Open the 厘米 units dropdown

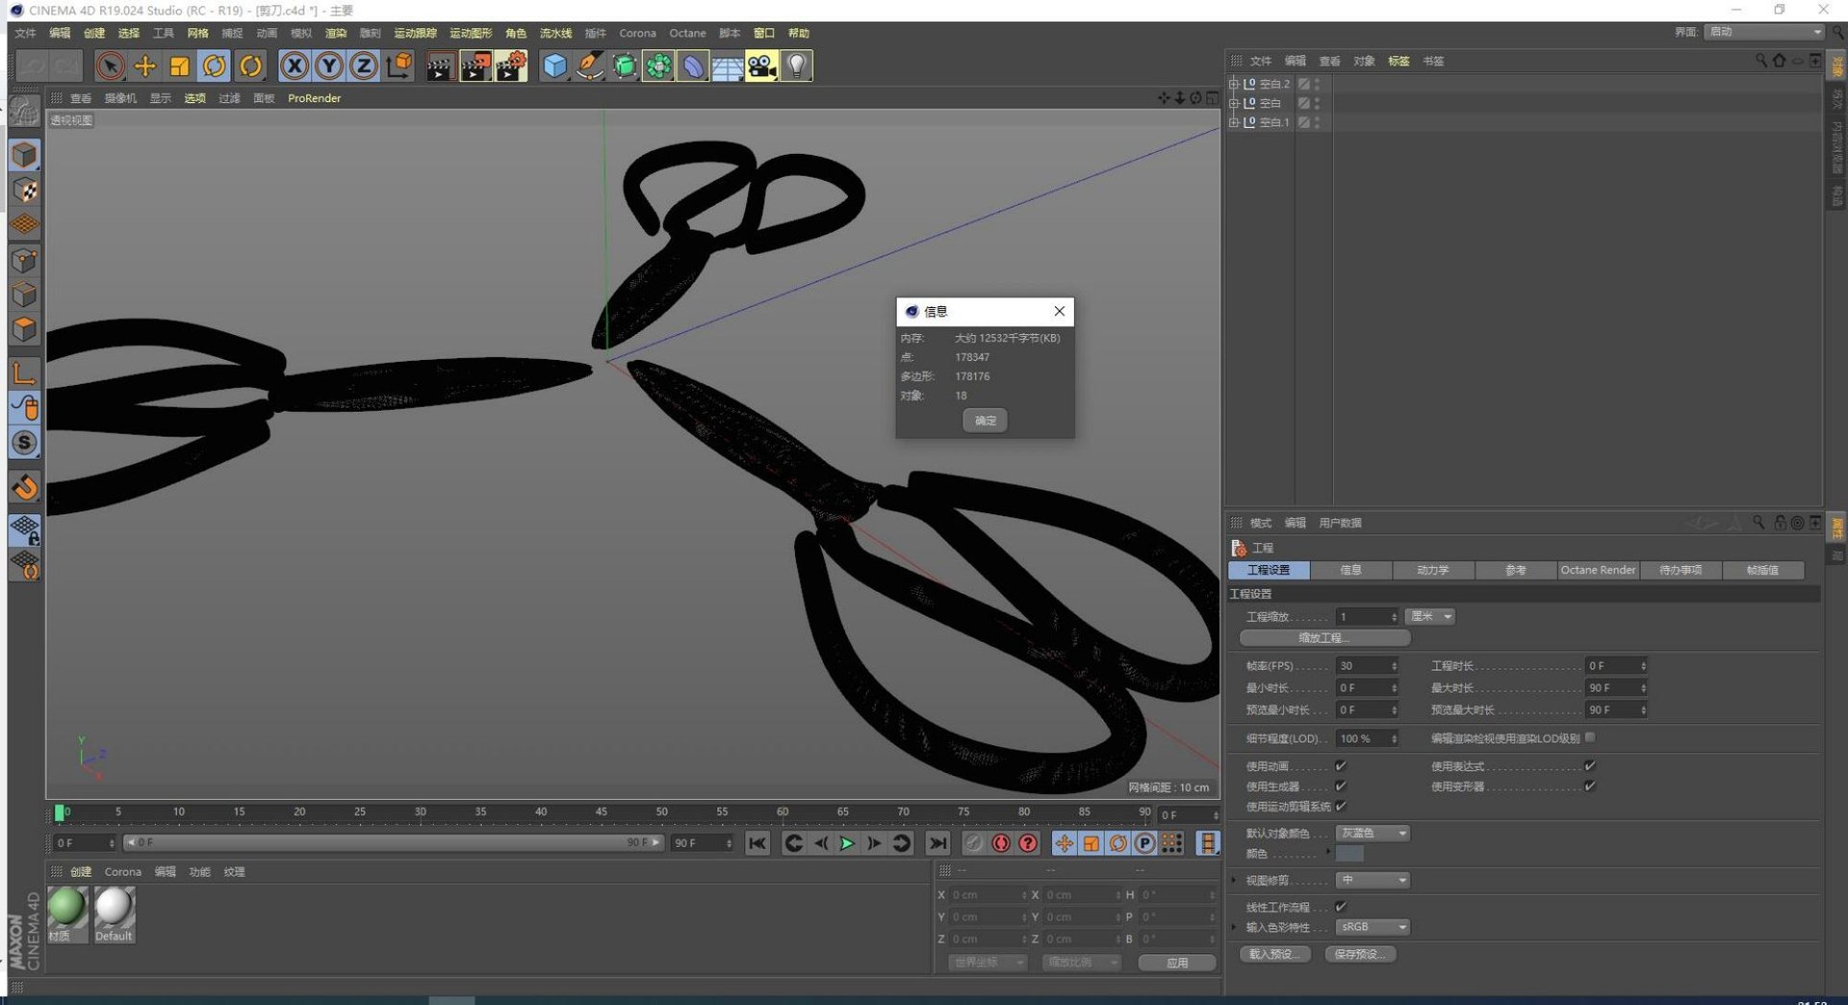click(x=1430, y=616)
